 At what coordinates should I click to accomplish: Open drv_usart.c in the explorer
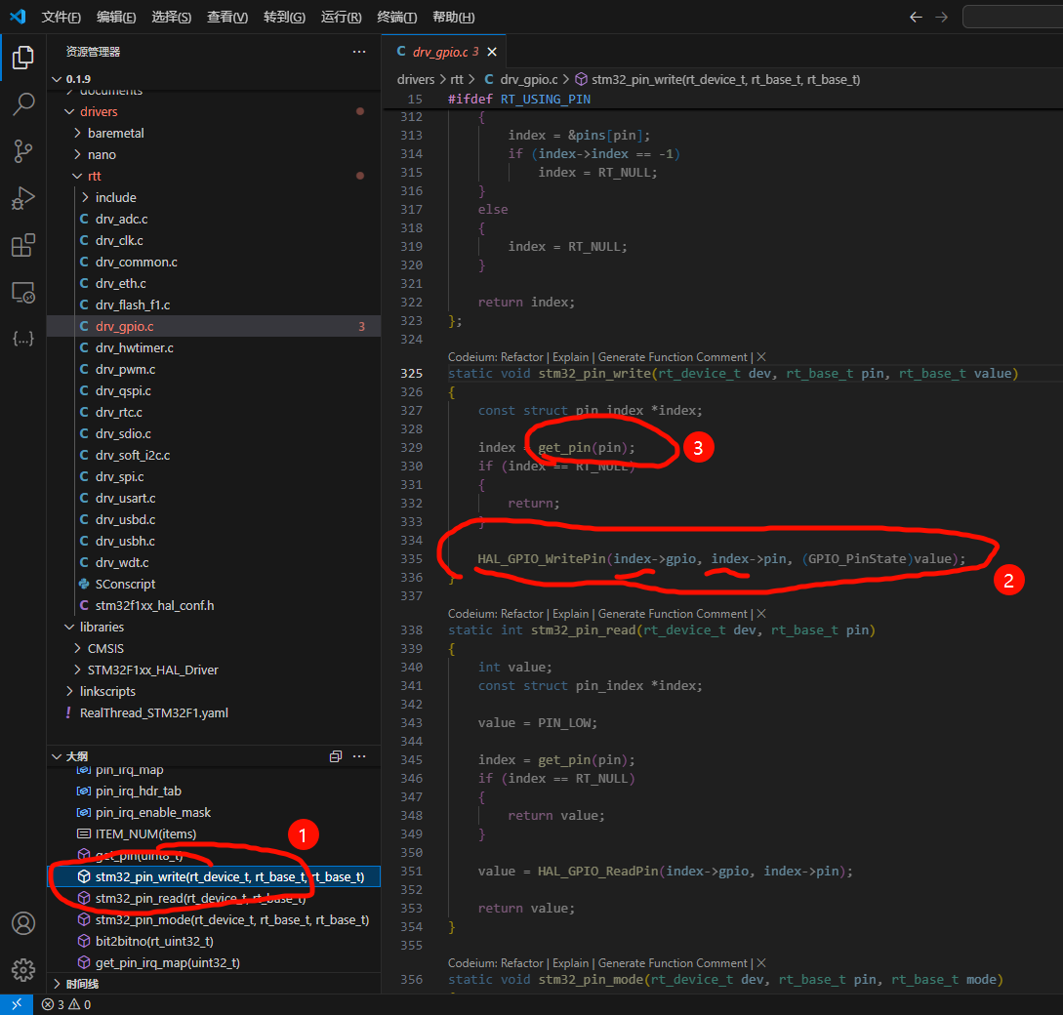(x=126, y=498)
